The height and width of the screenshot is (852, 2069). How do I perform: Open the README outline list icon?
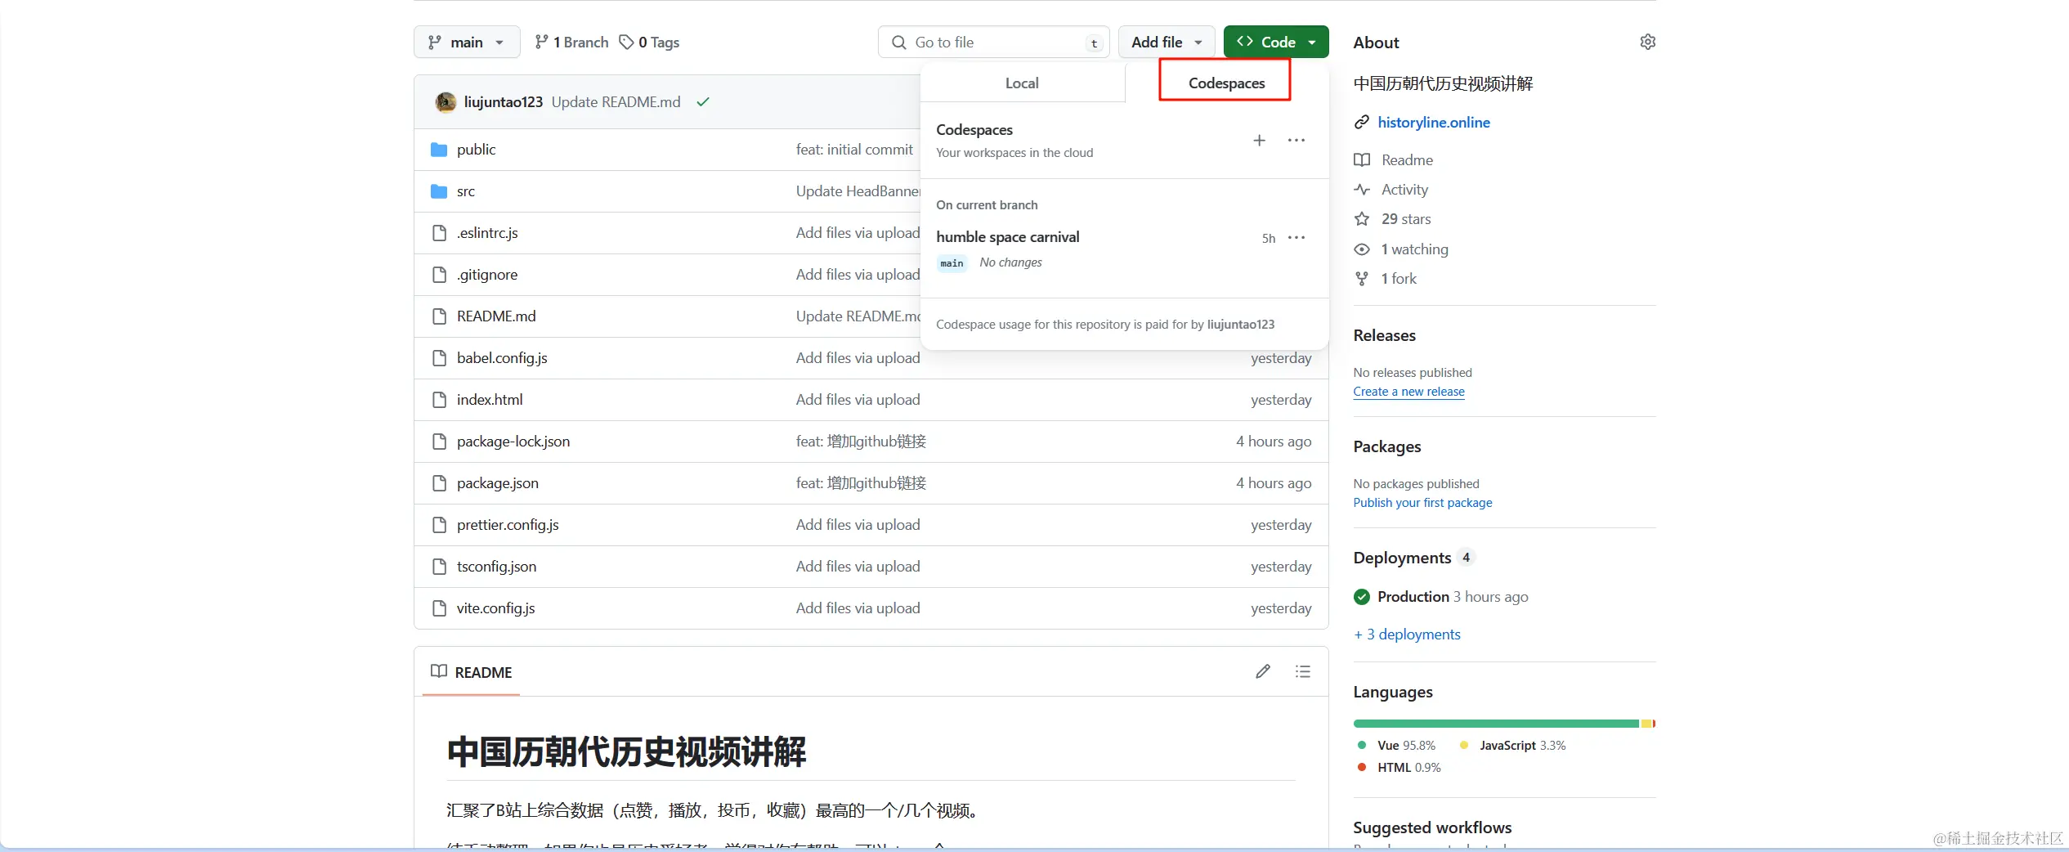click(x=1302, y=671)
